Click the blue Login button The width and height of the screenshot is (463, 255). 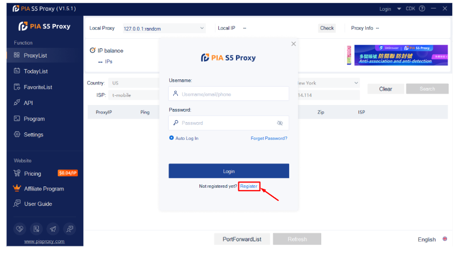pyautogui.click(x=229, y=171)
